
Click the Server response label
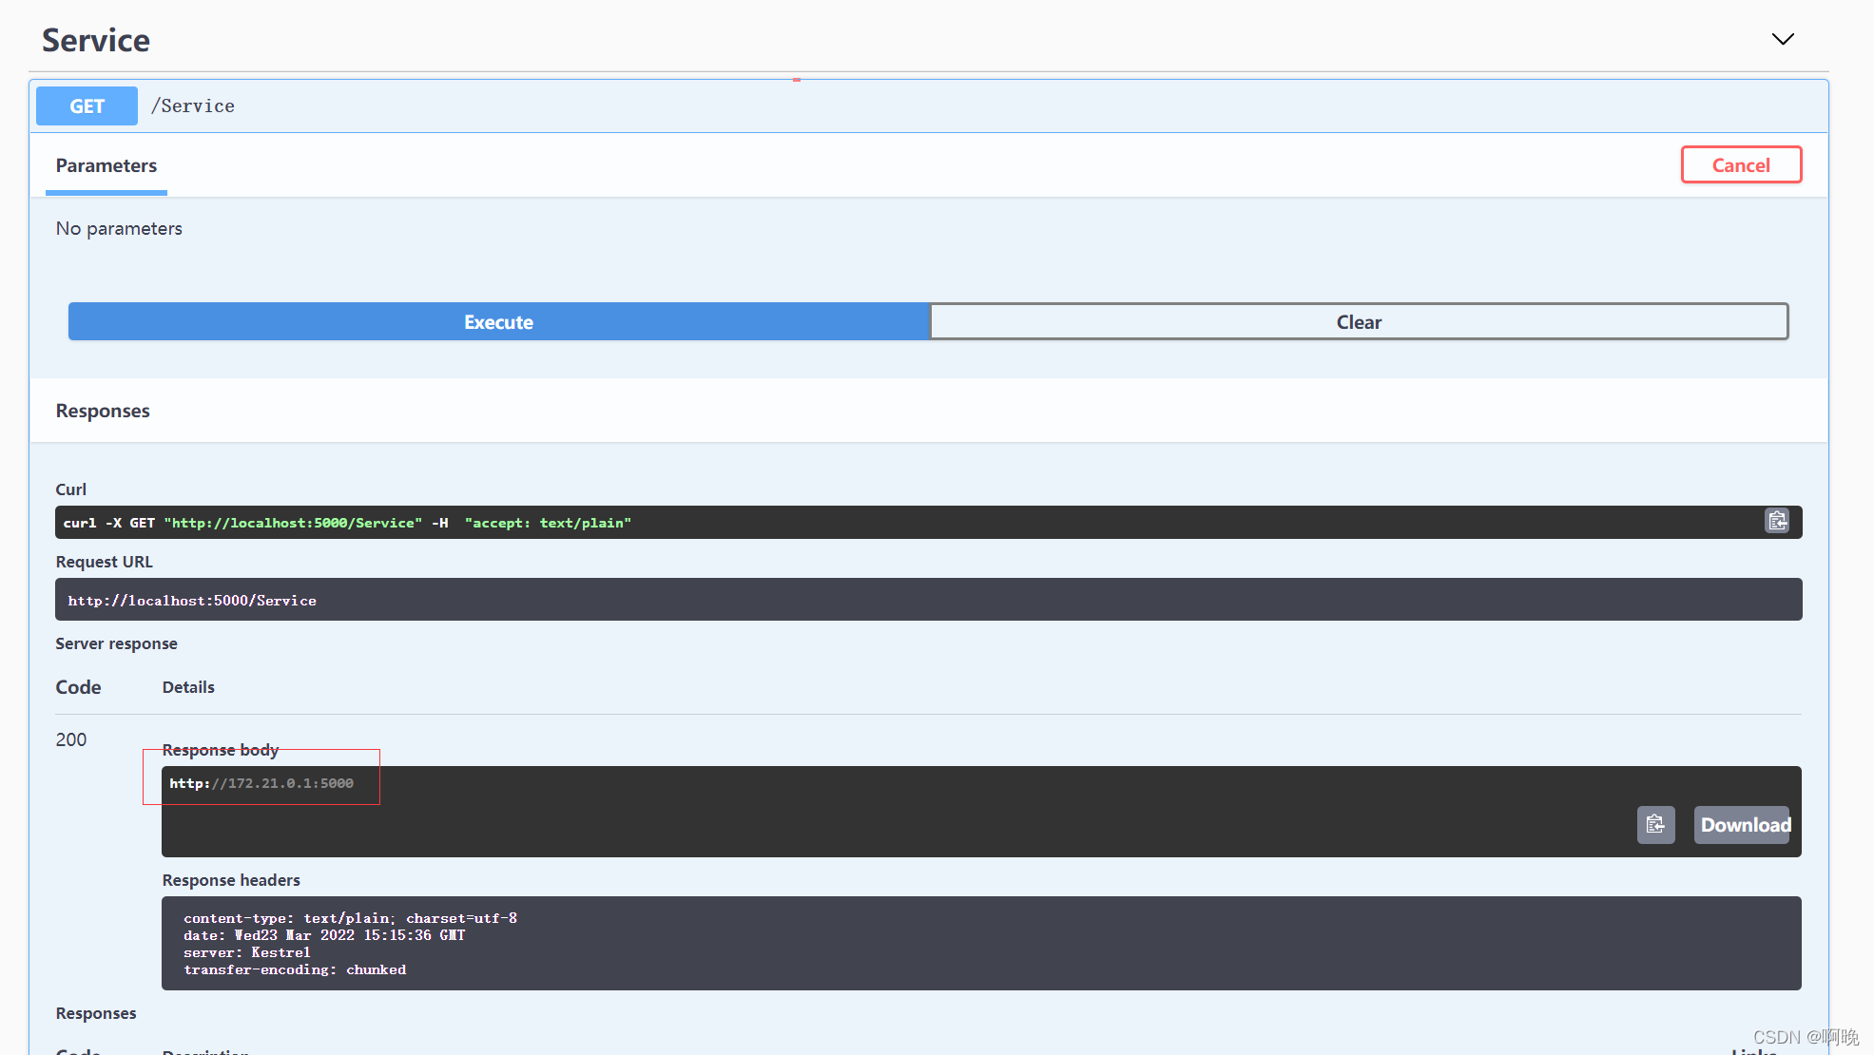point(116,643)
